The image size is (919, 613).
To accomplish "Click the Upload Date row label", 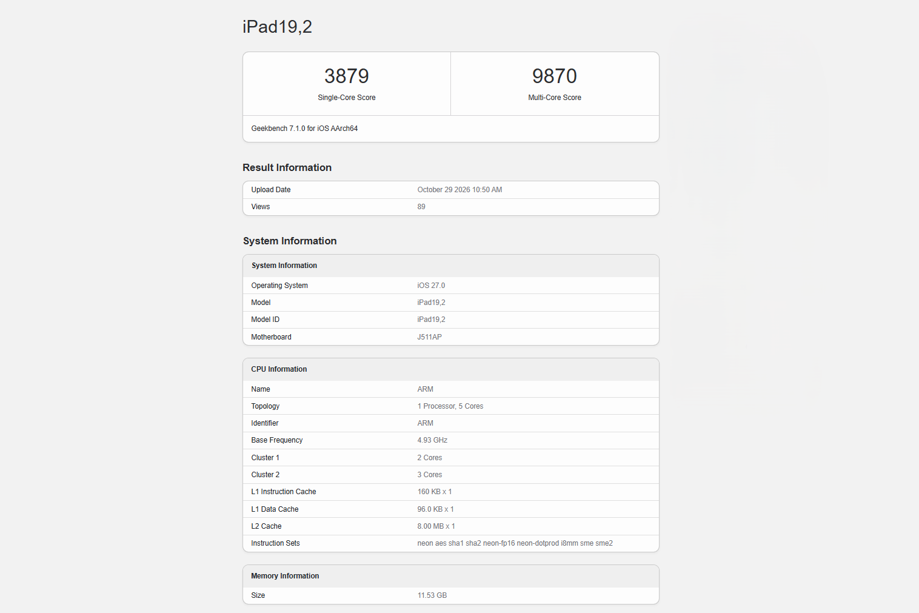I will [x=271, y=190].
